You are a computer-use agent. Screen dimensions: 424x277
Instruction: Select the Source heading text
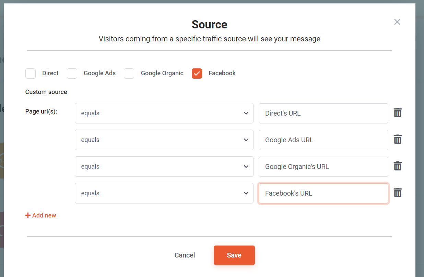pos(210,25)
